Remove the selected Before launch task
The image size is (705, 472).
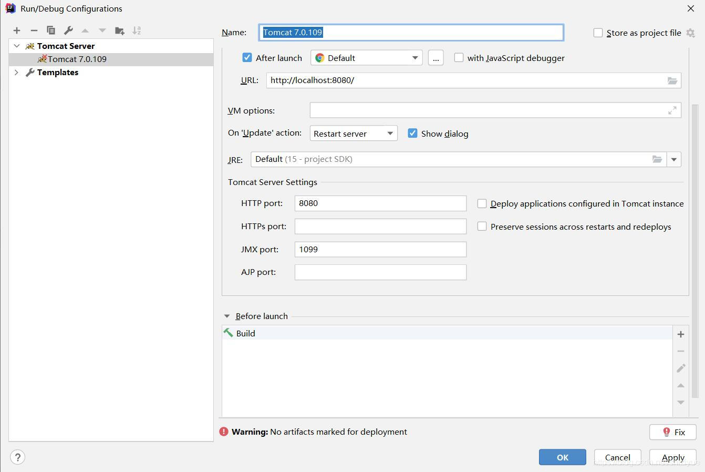pyautogui.click(x=681, y=351)
